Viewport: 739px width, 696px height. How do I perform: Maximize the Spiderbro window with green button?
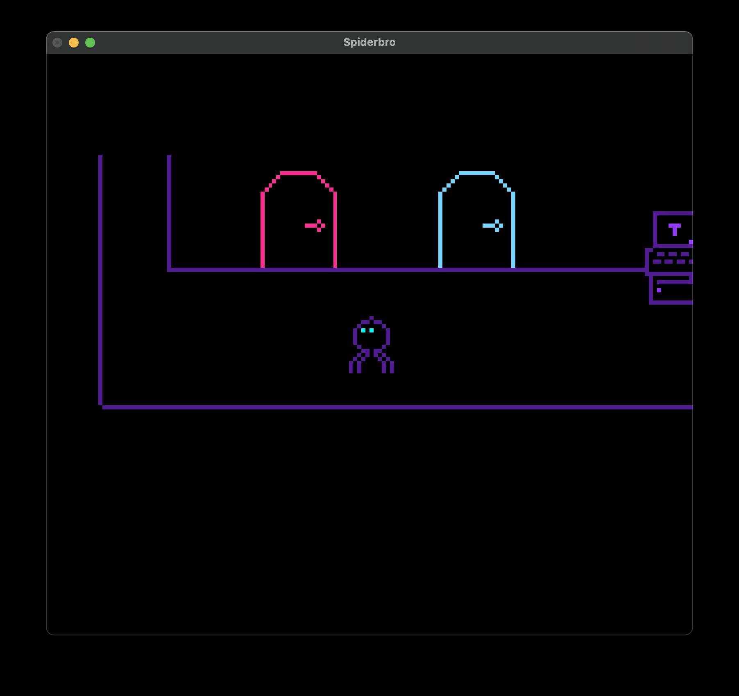coord(90,43)
